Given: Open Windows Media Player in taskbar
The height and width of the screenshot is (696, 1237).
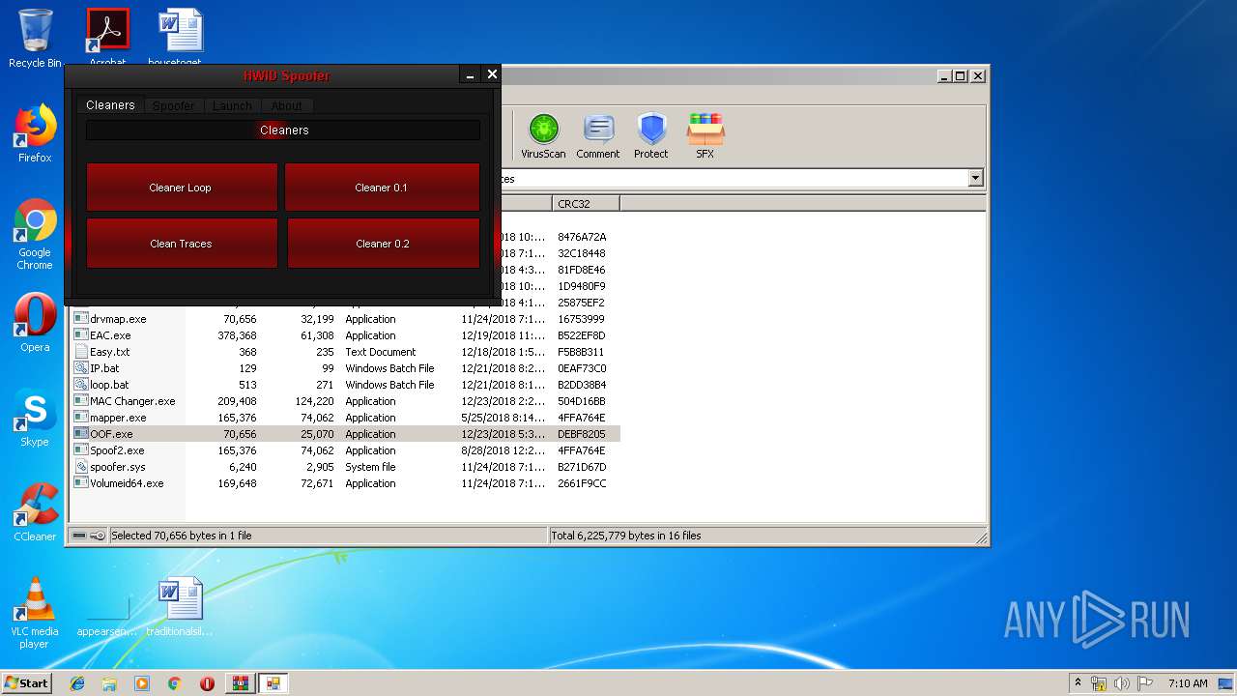Looking at the screenshot, I should (x=142, y=683).
